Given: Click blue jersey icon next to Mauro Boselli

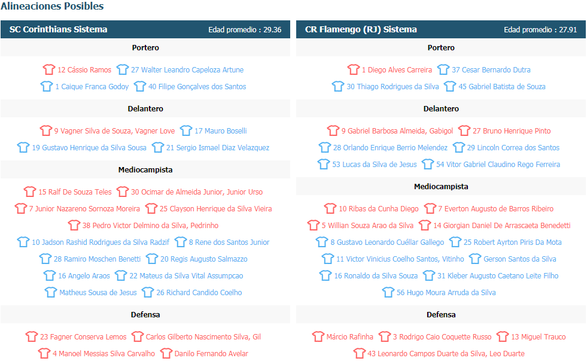Looking at the screenshot, I should point(186,131).
